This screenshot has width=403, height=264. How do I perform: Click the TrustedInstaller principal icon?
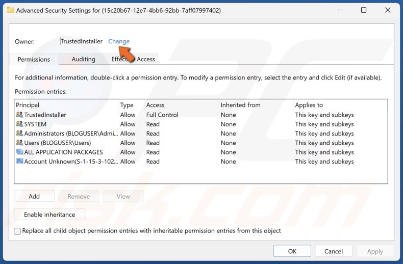point(19,115)
